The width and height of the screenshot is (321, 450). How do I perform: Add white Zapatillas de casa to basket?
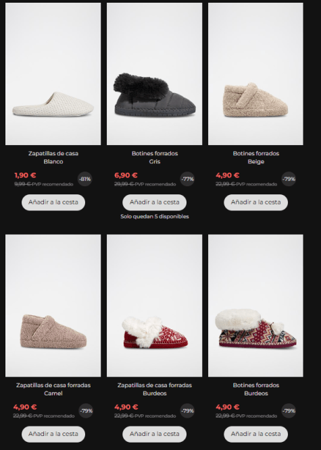[x=53, y=202]
